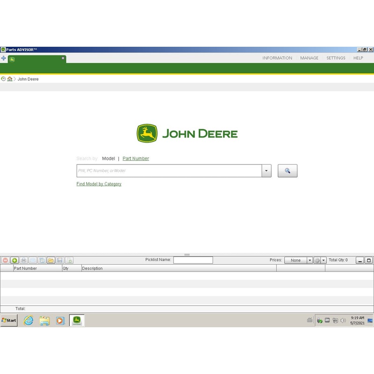Add a new tab with the plus icon
This screenshot has width=374, height=374.
3,58
